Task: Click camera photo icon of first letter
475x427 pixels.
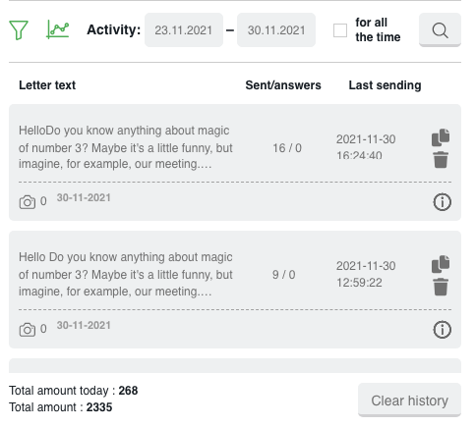Action: coord(28,202)
